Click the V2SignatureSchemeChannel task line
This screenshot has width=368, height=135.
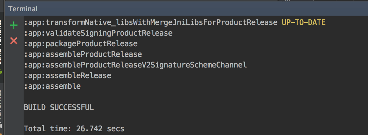[135, 65]
